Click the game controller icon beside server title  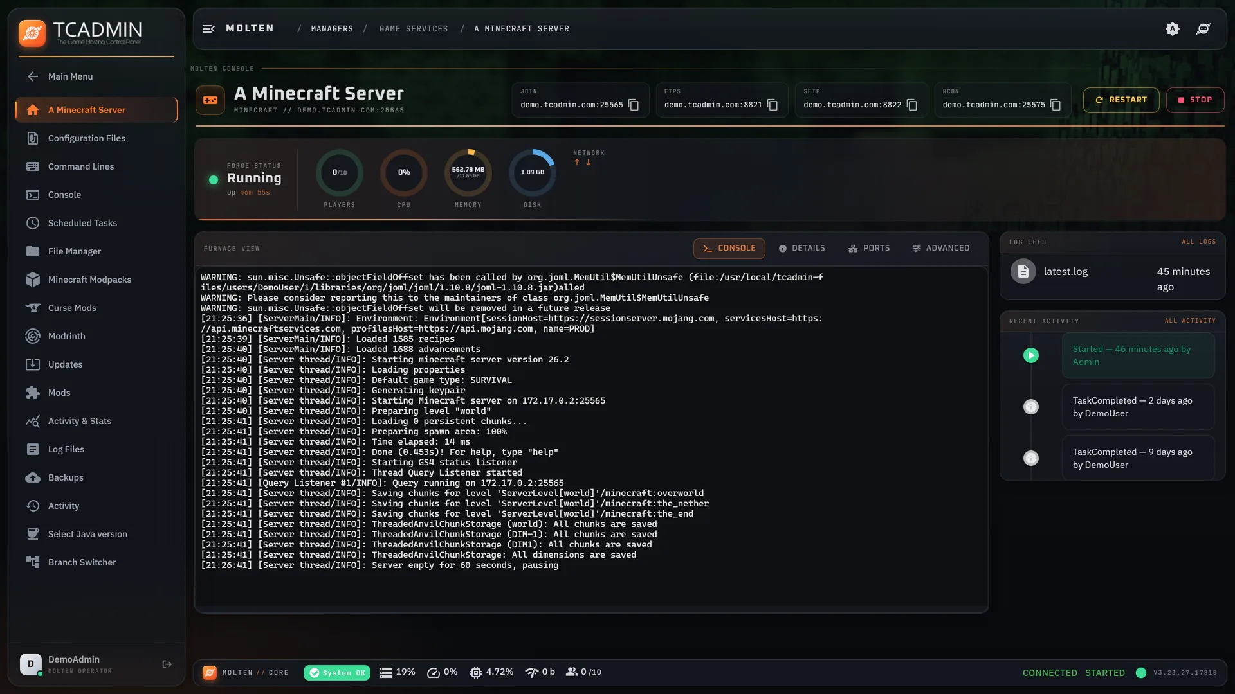210,100
